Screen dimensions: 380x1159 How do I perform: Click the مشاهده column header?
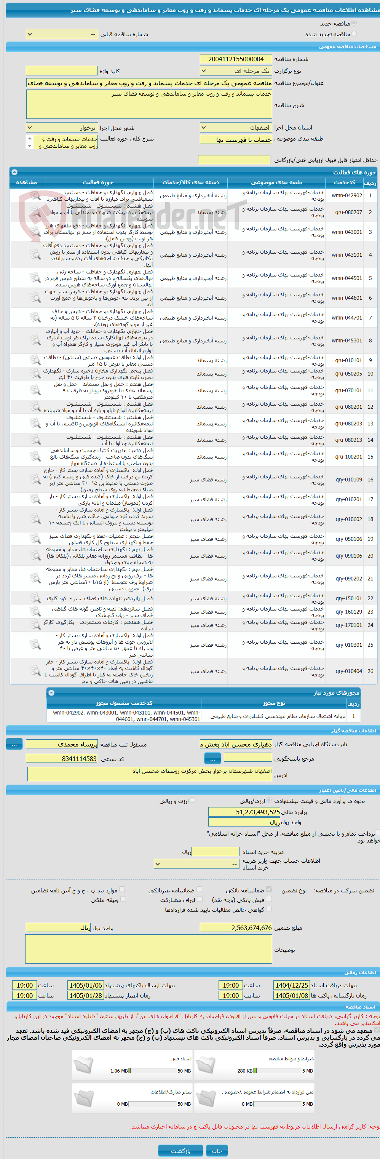[x=27, y=182]
